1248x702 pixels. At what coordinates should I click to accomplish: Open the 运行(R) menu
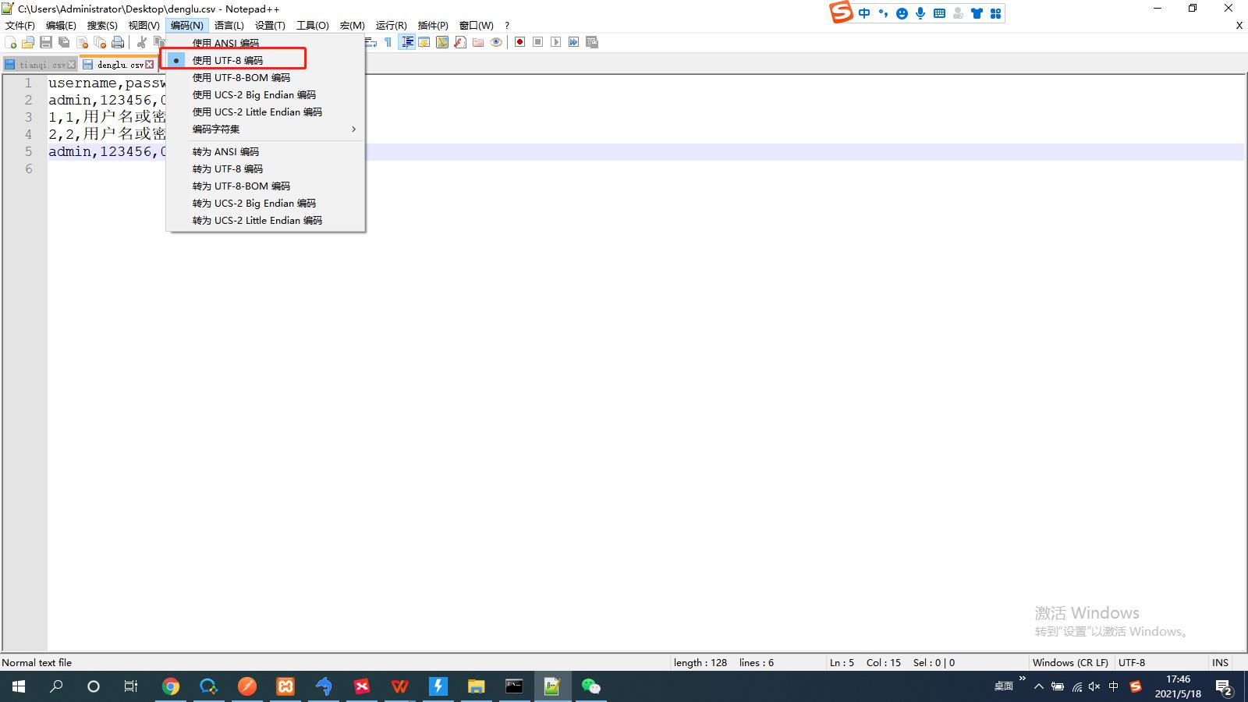click(392, 25)
